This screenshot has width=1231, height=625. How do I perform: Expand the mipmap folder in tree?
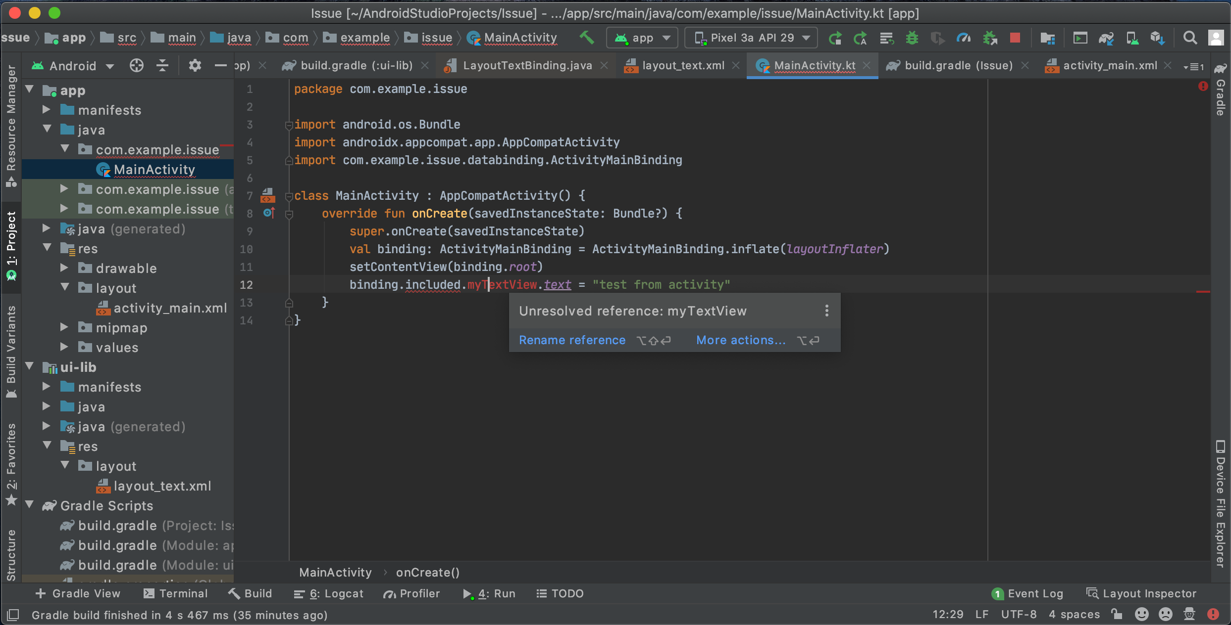(64, 327)
